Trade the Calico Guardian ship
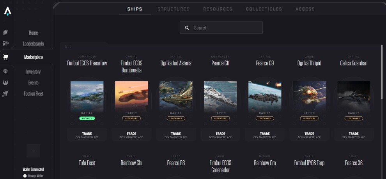 [354, 135]
